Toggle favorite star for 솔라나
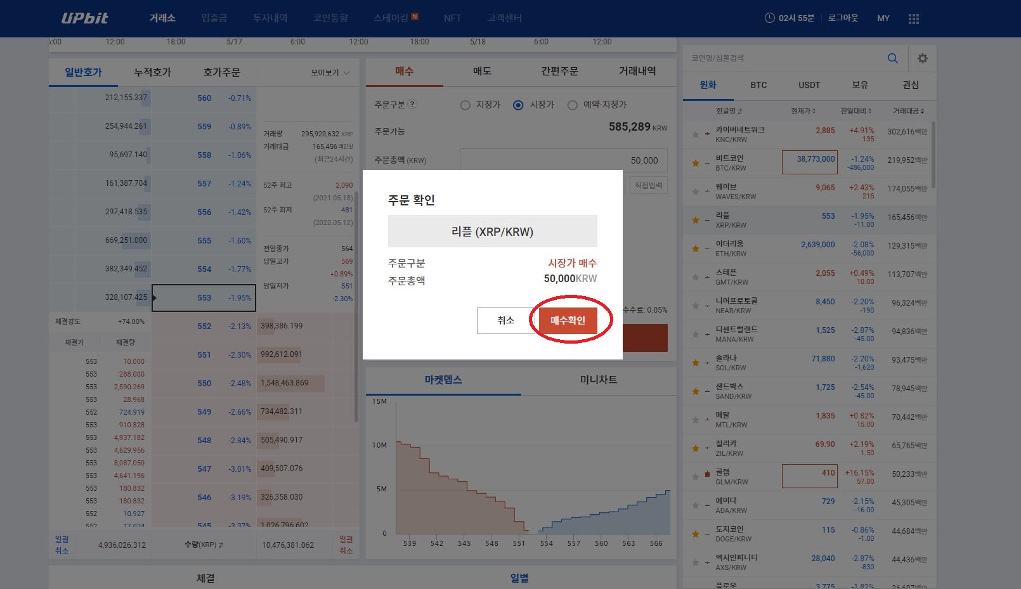The image size is (1021, 589). [696, 363]
